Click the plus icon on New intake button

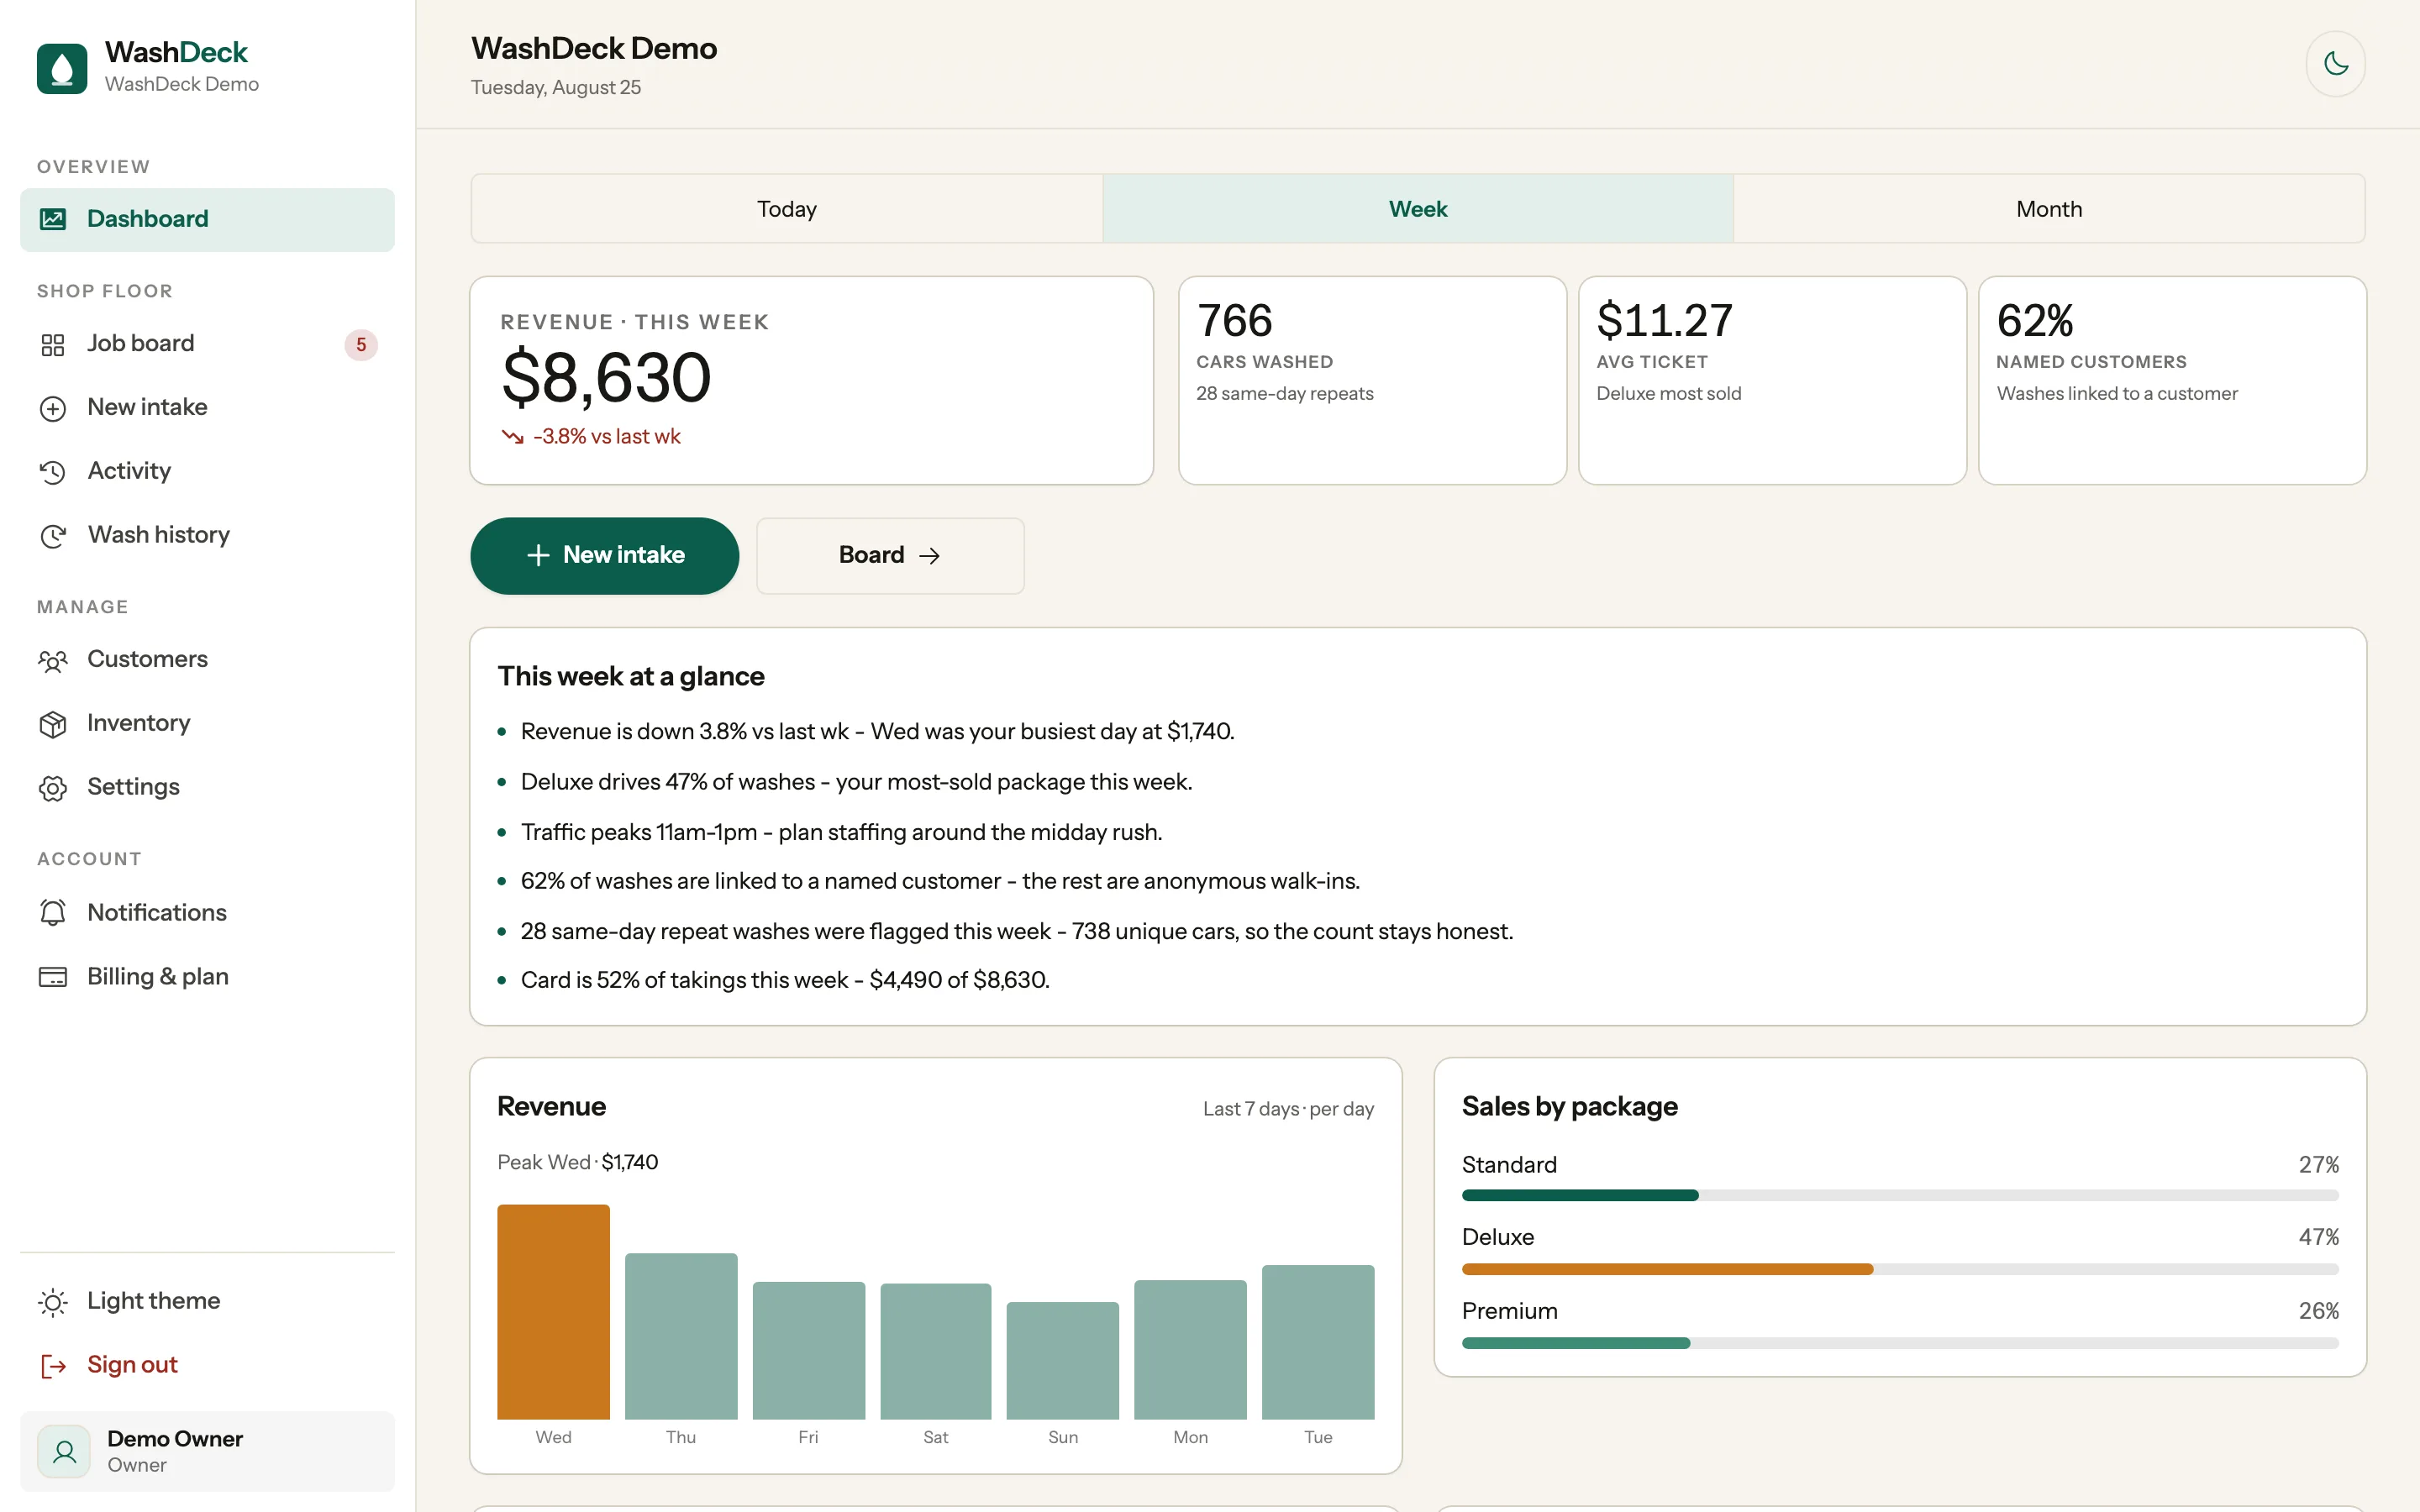(538, 556)
